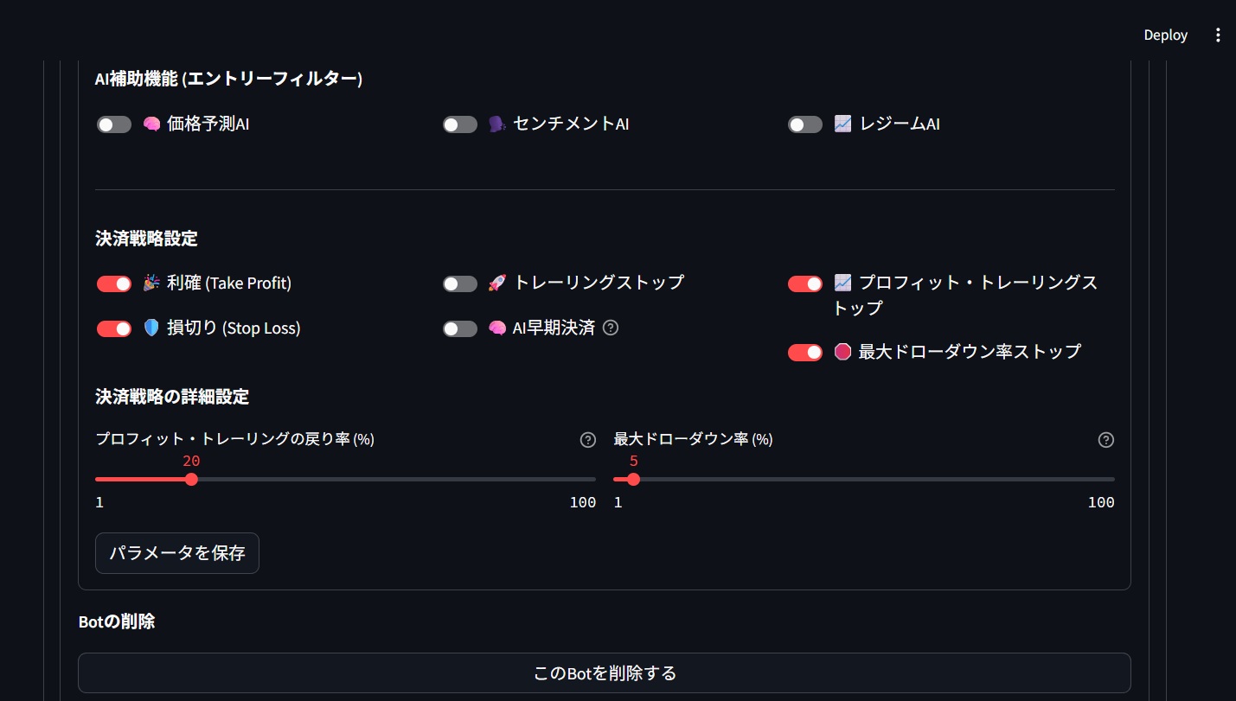The image size is (1236, 701).
Task: Turn off the 損切り (Stop Loss) switch
Action: coord(114,328)
